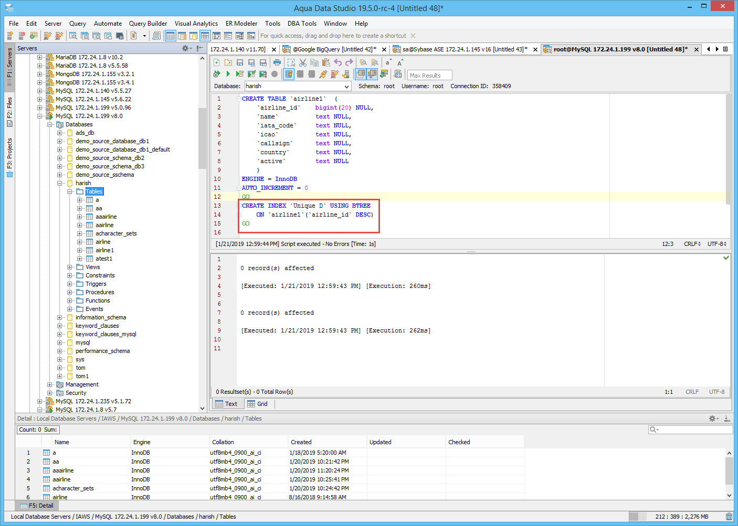Click the Undo arrow icon
The width and height of the screenshot is (738, 526).
tap(338, 62)
